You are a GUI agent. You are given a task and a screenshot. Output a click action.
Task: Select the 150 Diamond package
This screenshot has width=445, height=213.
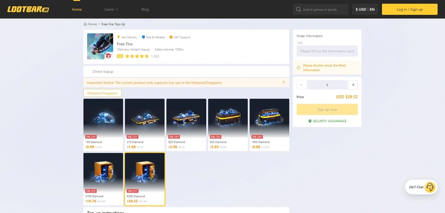click(x=103, y=125)
